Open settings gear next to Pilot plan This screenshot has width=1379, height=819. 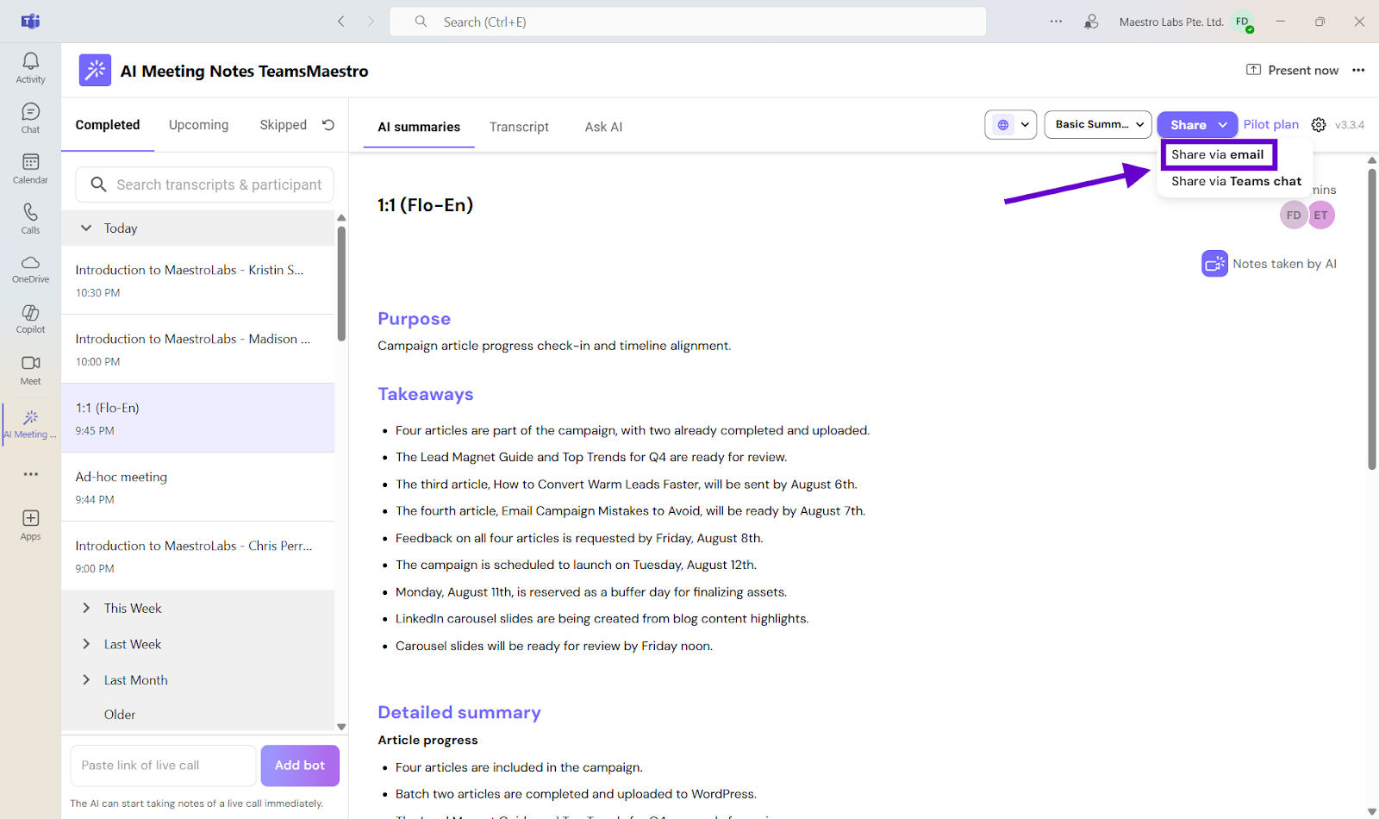(x=1319, y=125)
